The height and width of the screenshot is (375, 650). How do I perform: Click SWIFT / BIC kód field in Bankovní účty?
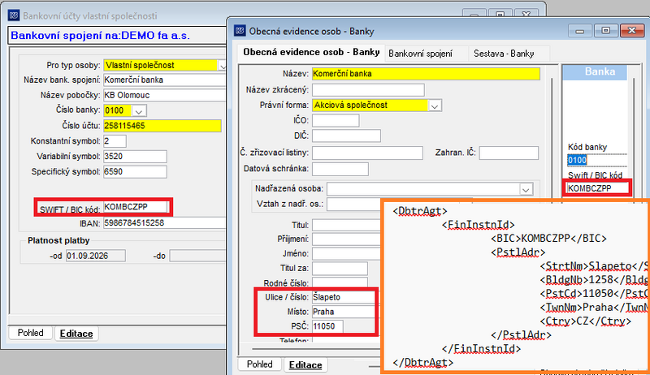136,207
